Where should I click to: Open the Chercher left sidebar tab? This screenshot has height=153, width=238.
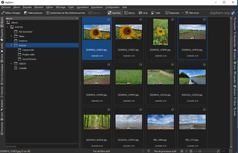tap(2, 92)
